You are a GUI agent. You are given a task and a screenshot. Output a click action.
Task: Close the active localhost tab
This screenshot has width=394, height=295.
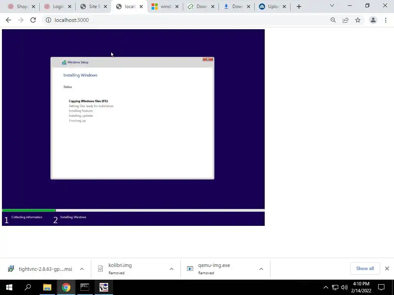tap(141, 7)
